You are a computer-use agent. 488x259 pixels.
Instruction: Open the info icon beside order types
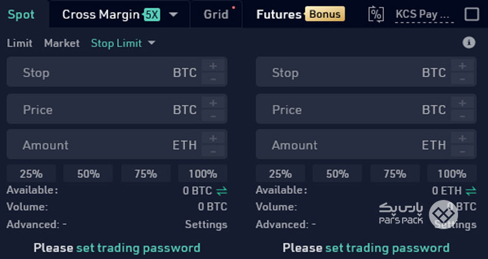[468, 43]
